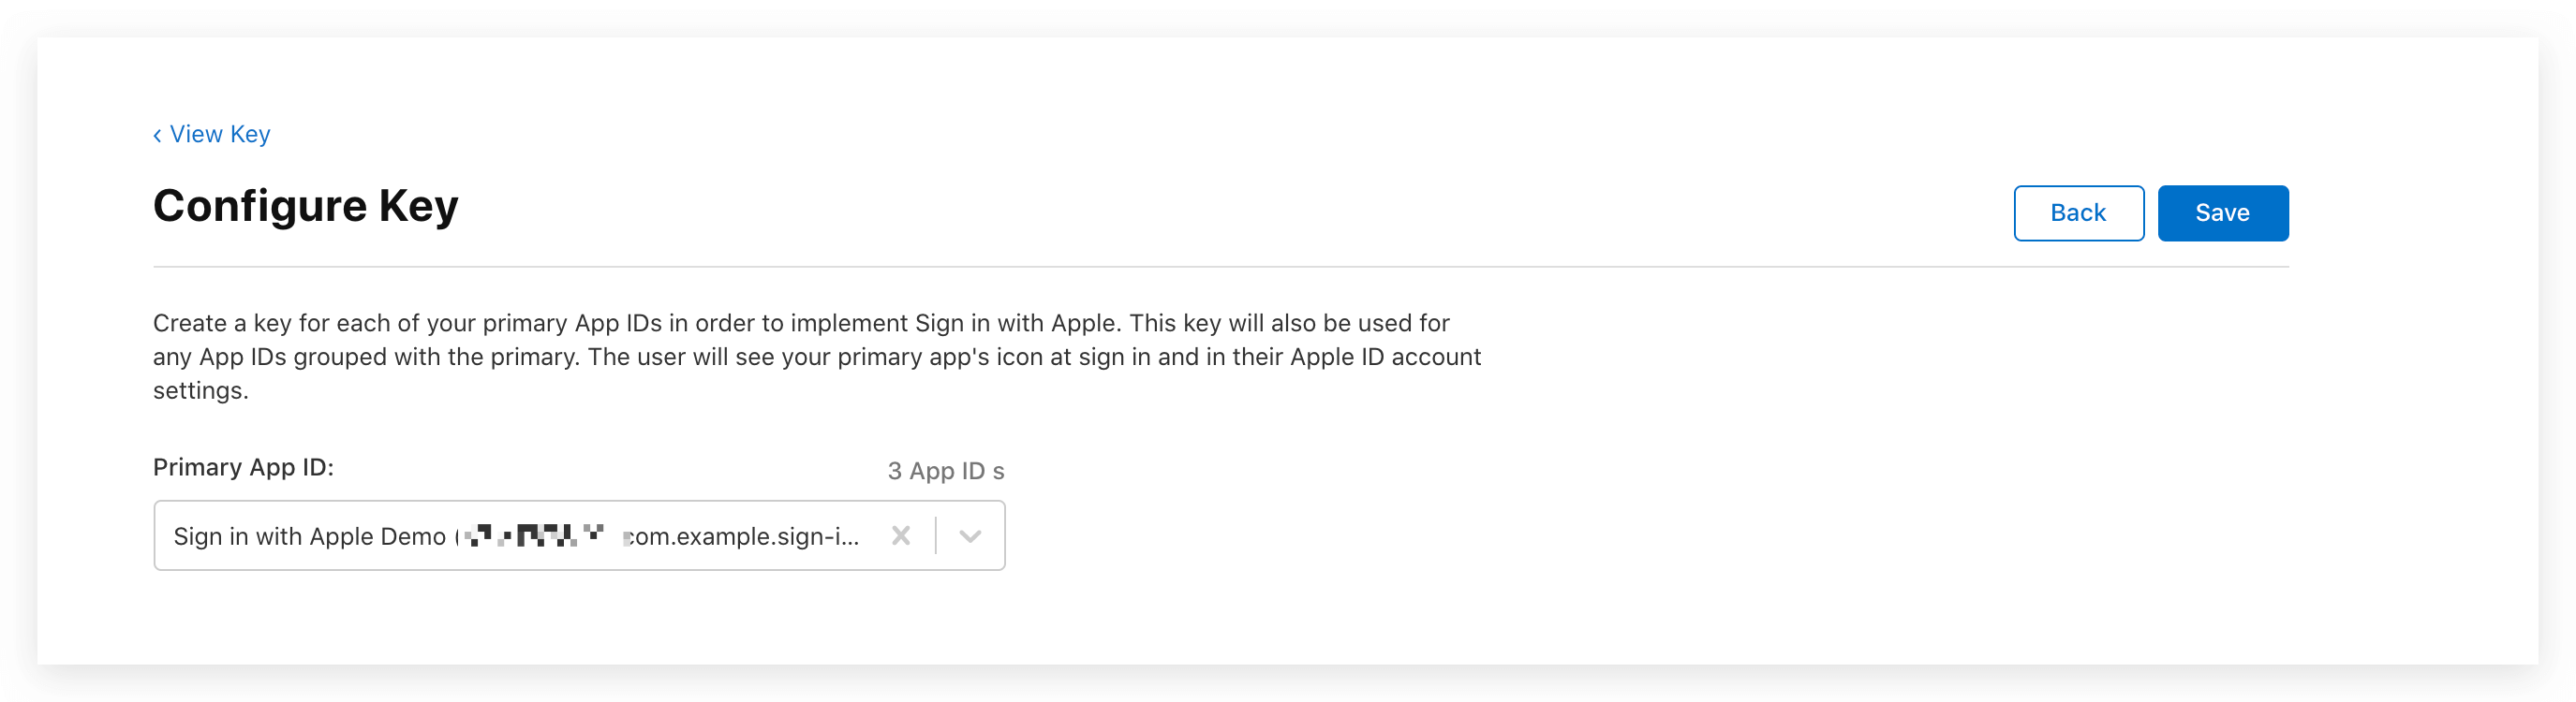2576x702 pixels.
Task: Save the key configuration
Action: point(2221,212)
